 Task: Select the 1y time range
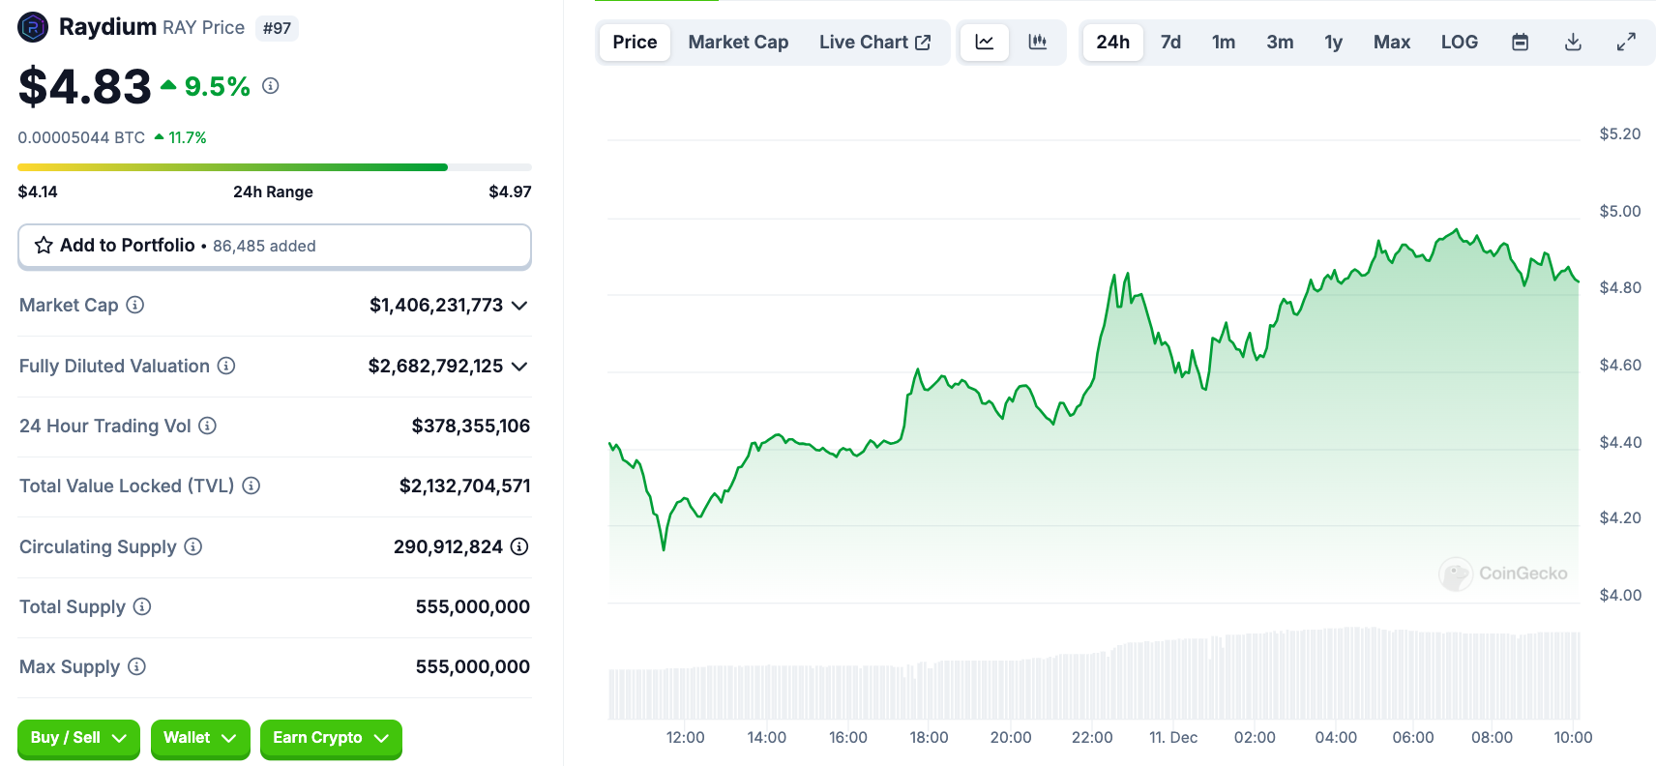click(x=1333, y=43)
